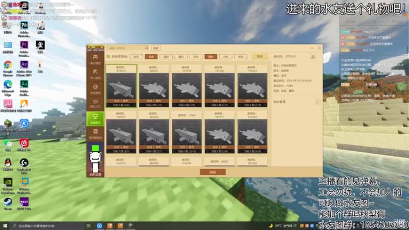Open Kugou Music desktop icon
Image resolution: width=409 pixels, height=230 pixels.
coord(24,125)
